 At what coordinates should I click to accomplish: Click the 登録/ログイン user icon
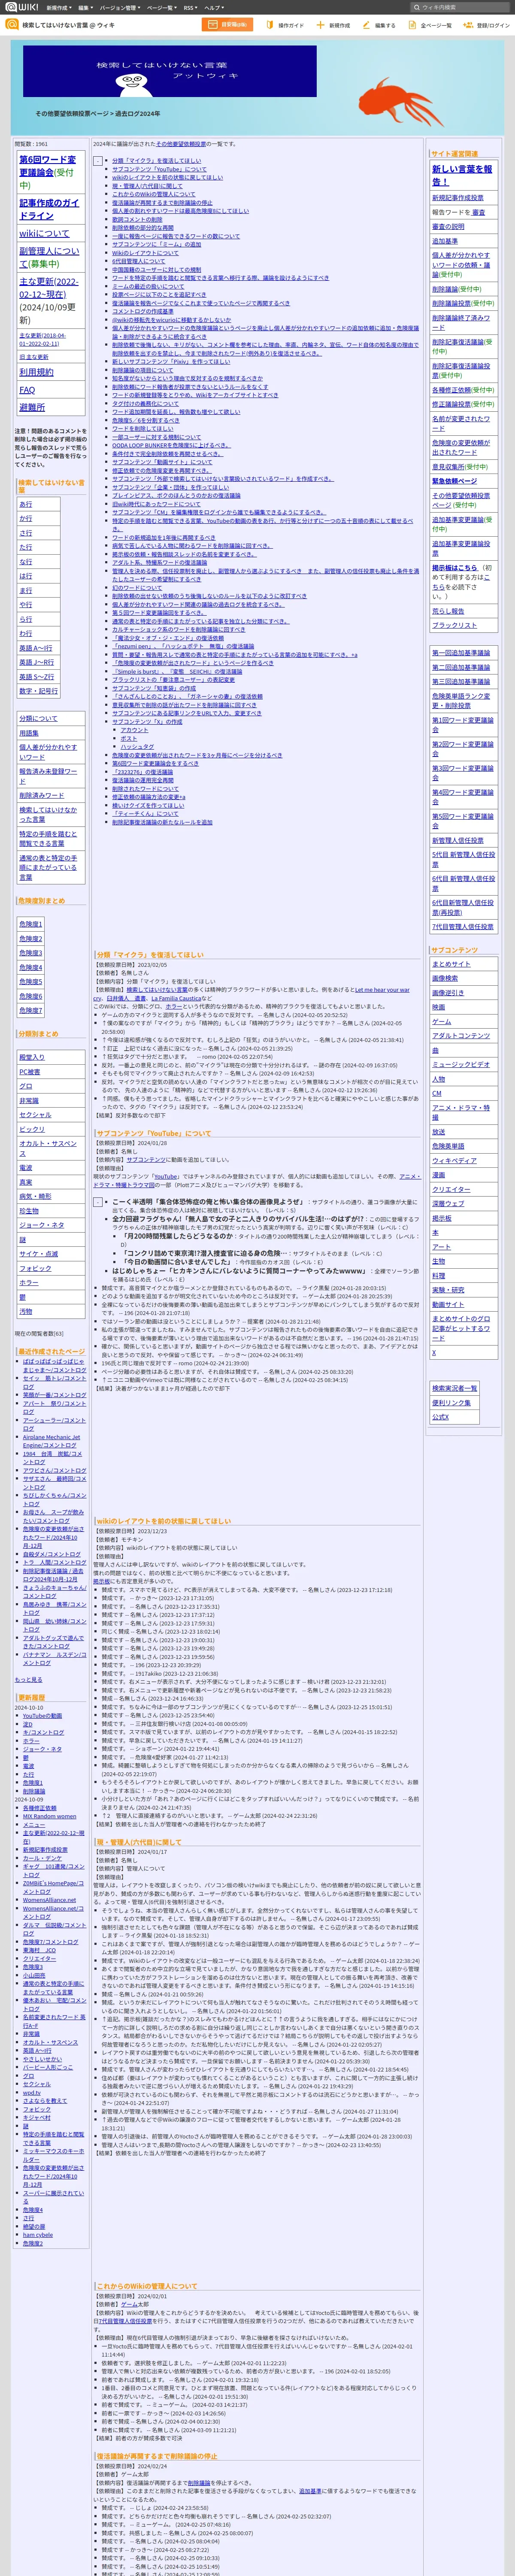(468, 25)
